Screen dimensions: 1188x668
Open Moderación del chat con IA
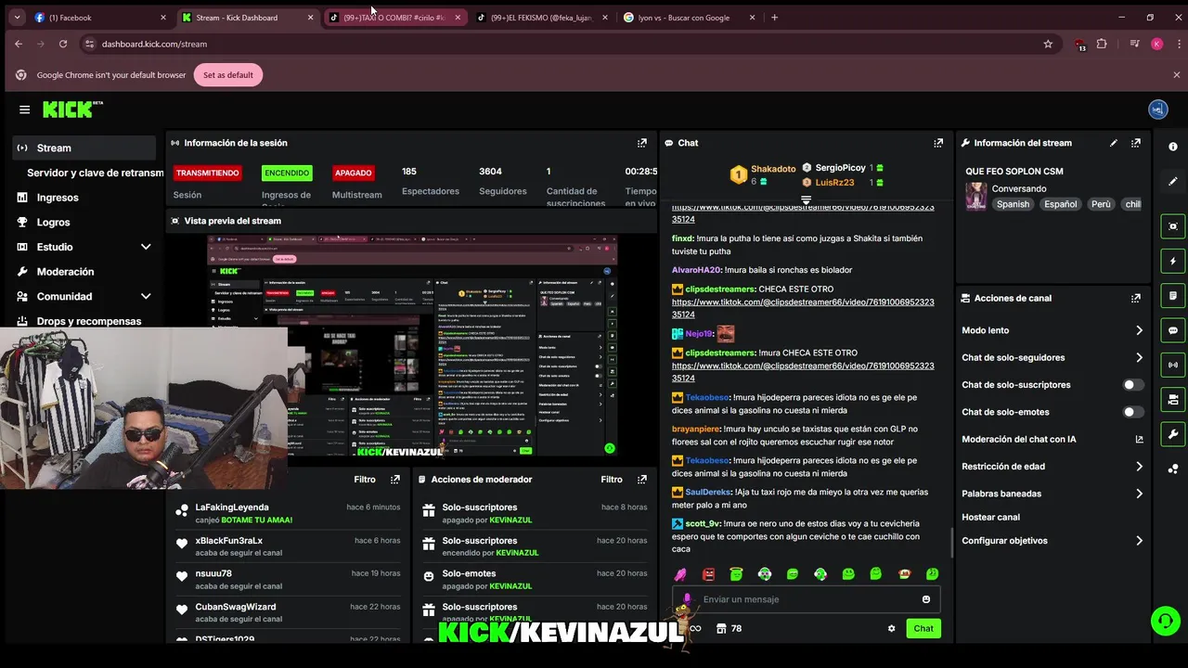click(x=1052, y=439)
